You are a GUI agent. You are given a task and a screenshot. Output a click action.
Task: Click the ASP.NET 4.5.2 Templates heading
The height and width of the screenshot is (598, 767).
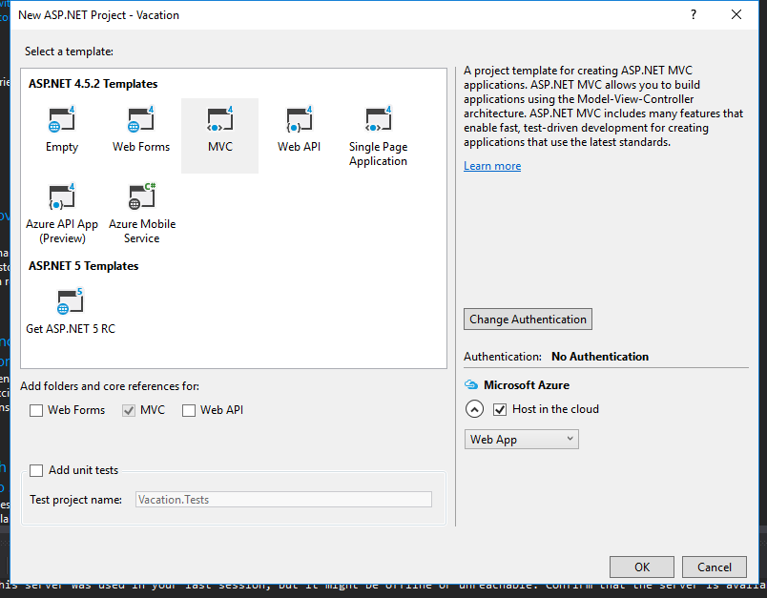pyautogui.click(x=93, y=84)
